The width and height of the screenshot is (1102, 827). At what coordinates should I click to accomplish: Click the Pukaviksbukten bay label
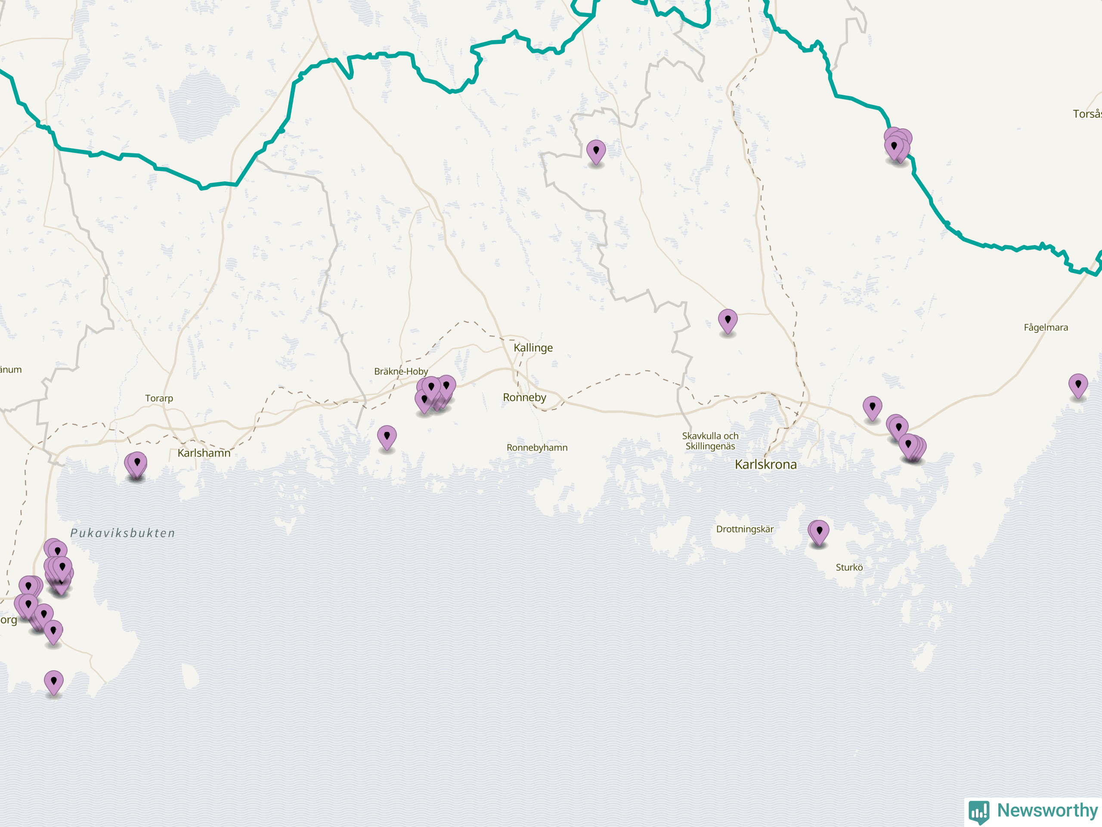click(123, 533)
